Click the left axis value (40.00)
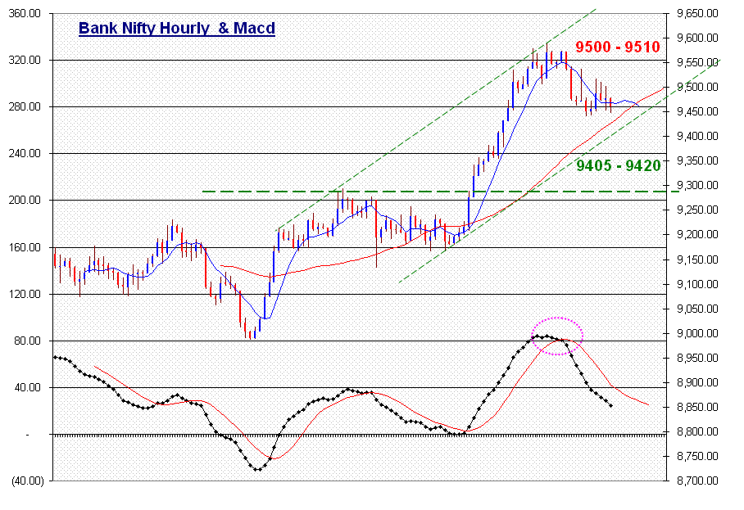The height and width of the screenshot is (510, 744). 28,481
